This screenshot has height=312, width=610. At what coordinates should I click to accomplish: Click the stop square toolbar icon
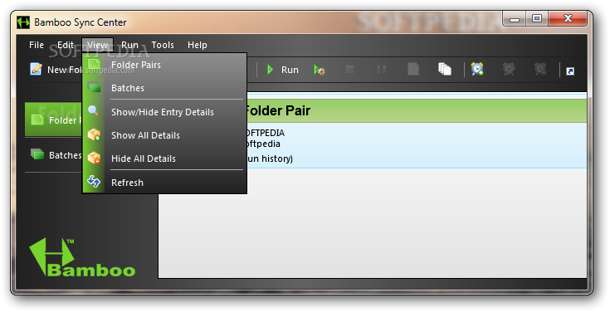[x=349, y=70]
